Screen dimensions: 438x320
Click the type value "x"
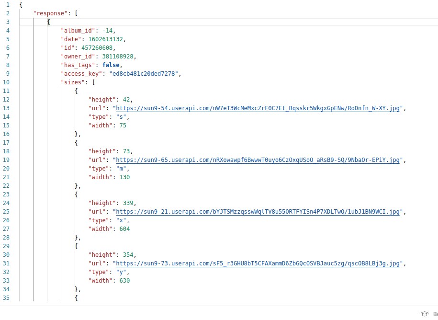[121, 220]
